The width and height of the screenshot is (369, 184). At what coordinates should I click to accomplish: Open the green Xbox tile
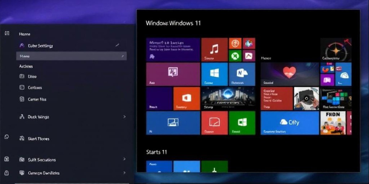click(x=235, y=56)
